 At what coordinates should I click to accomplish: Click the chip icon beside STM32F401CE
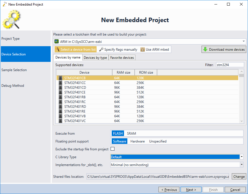pos(60,92)
